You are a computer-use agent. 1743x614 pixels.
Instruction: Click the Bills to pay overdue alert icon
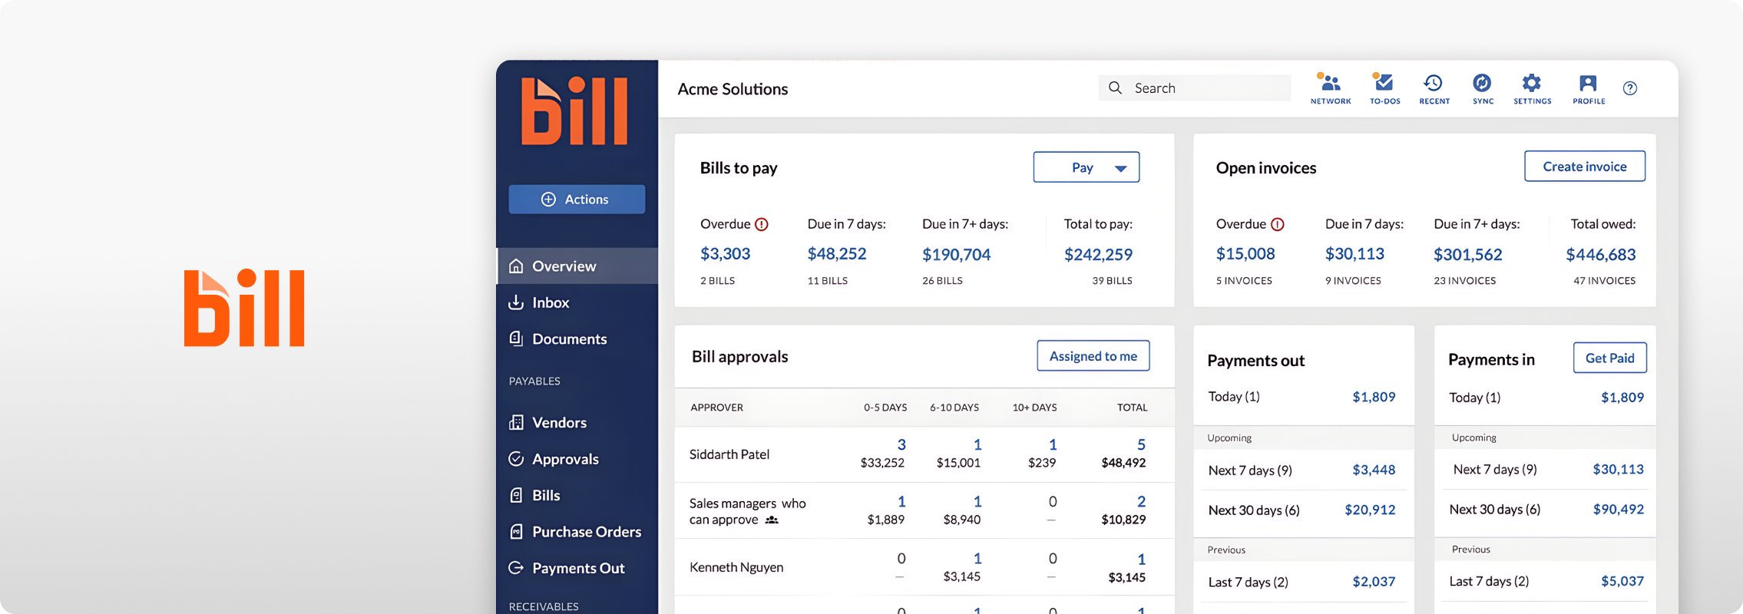point(761,224)
